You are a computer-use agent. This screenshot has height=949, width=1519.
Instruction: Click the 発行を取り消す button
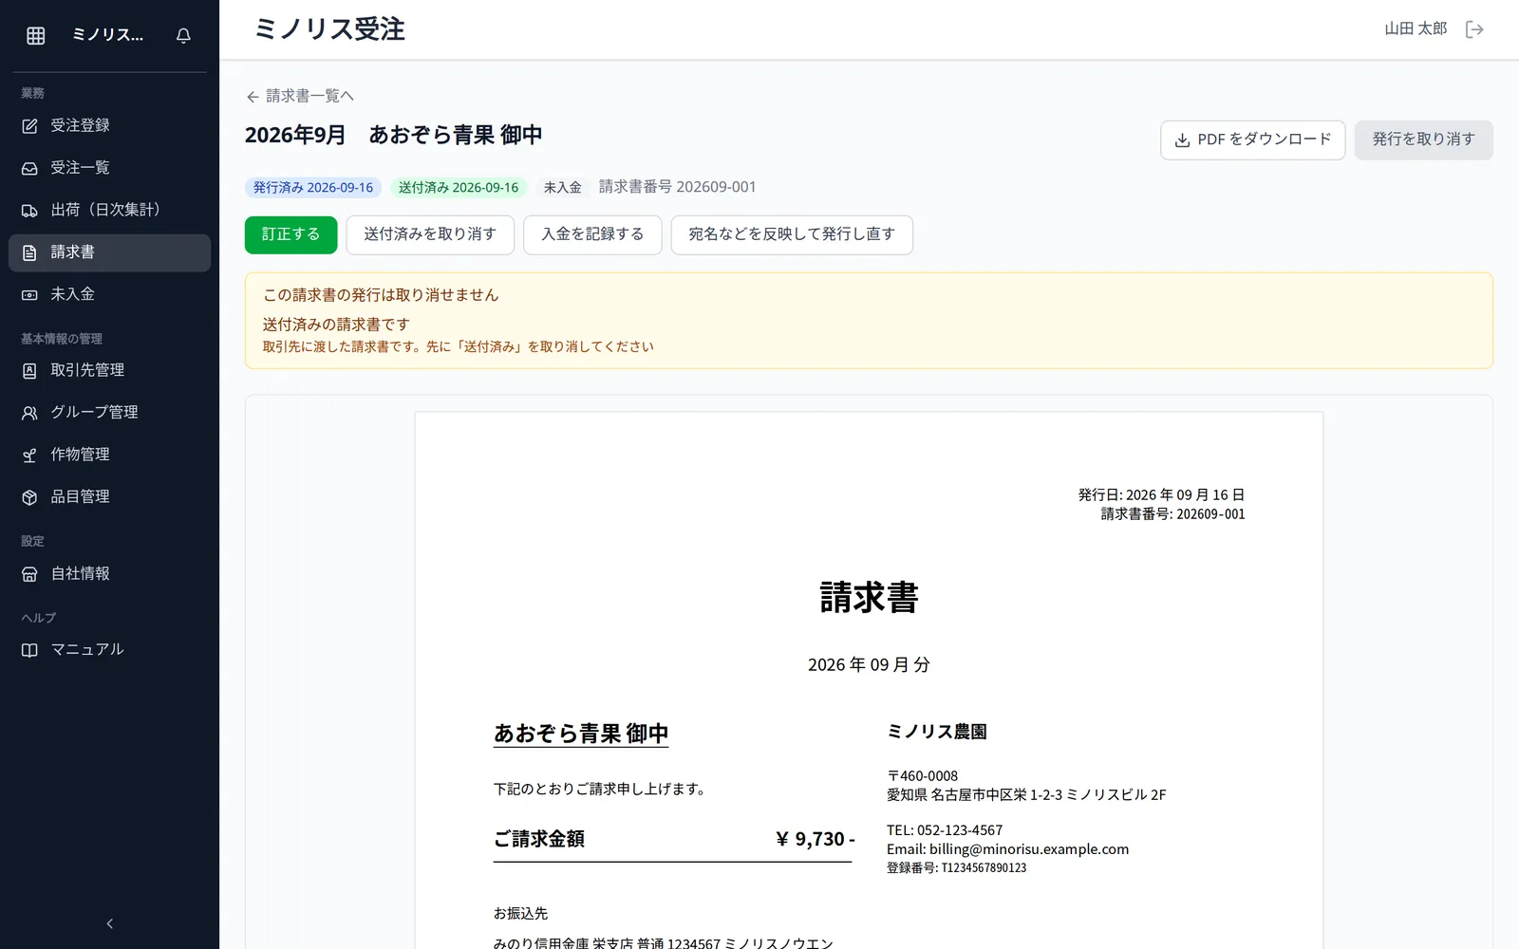1423,140
